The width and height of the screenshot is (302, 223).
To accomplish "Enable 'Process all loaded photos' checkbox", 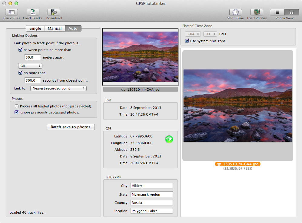I will [x=17, y=106].
